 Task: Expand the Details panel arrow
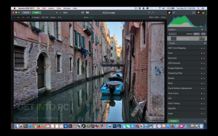point(204,78)
